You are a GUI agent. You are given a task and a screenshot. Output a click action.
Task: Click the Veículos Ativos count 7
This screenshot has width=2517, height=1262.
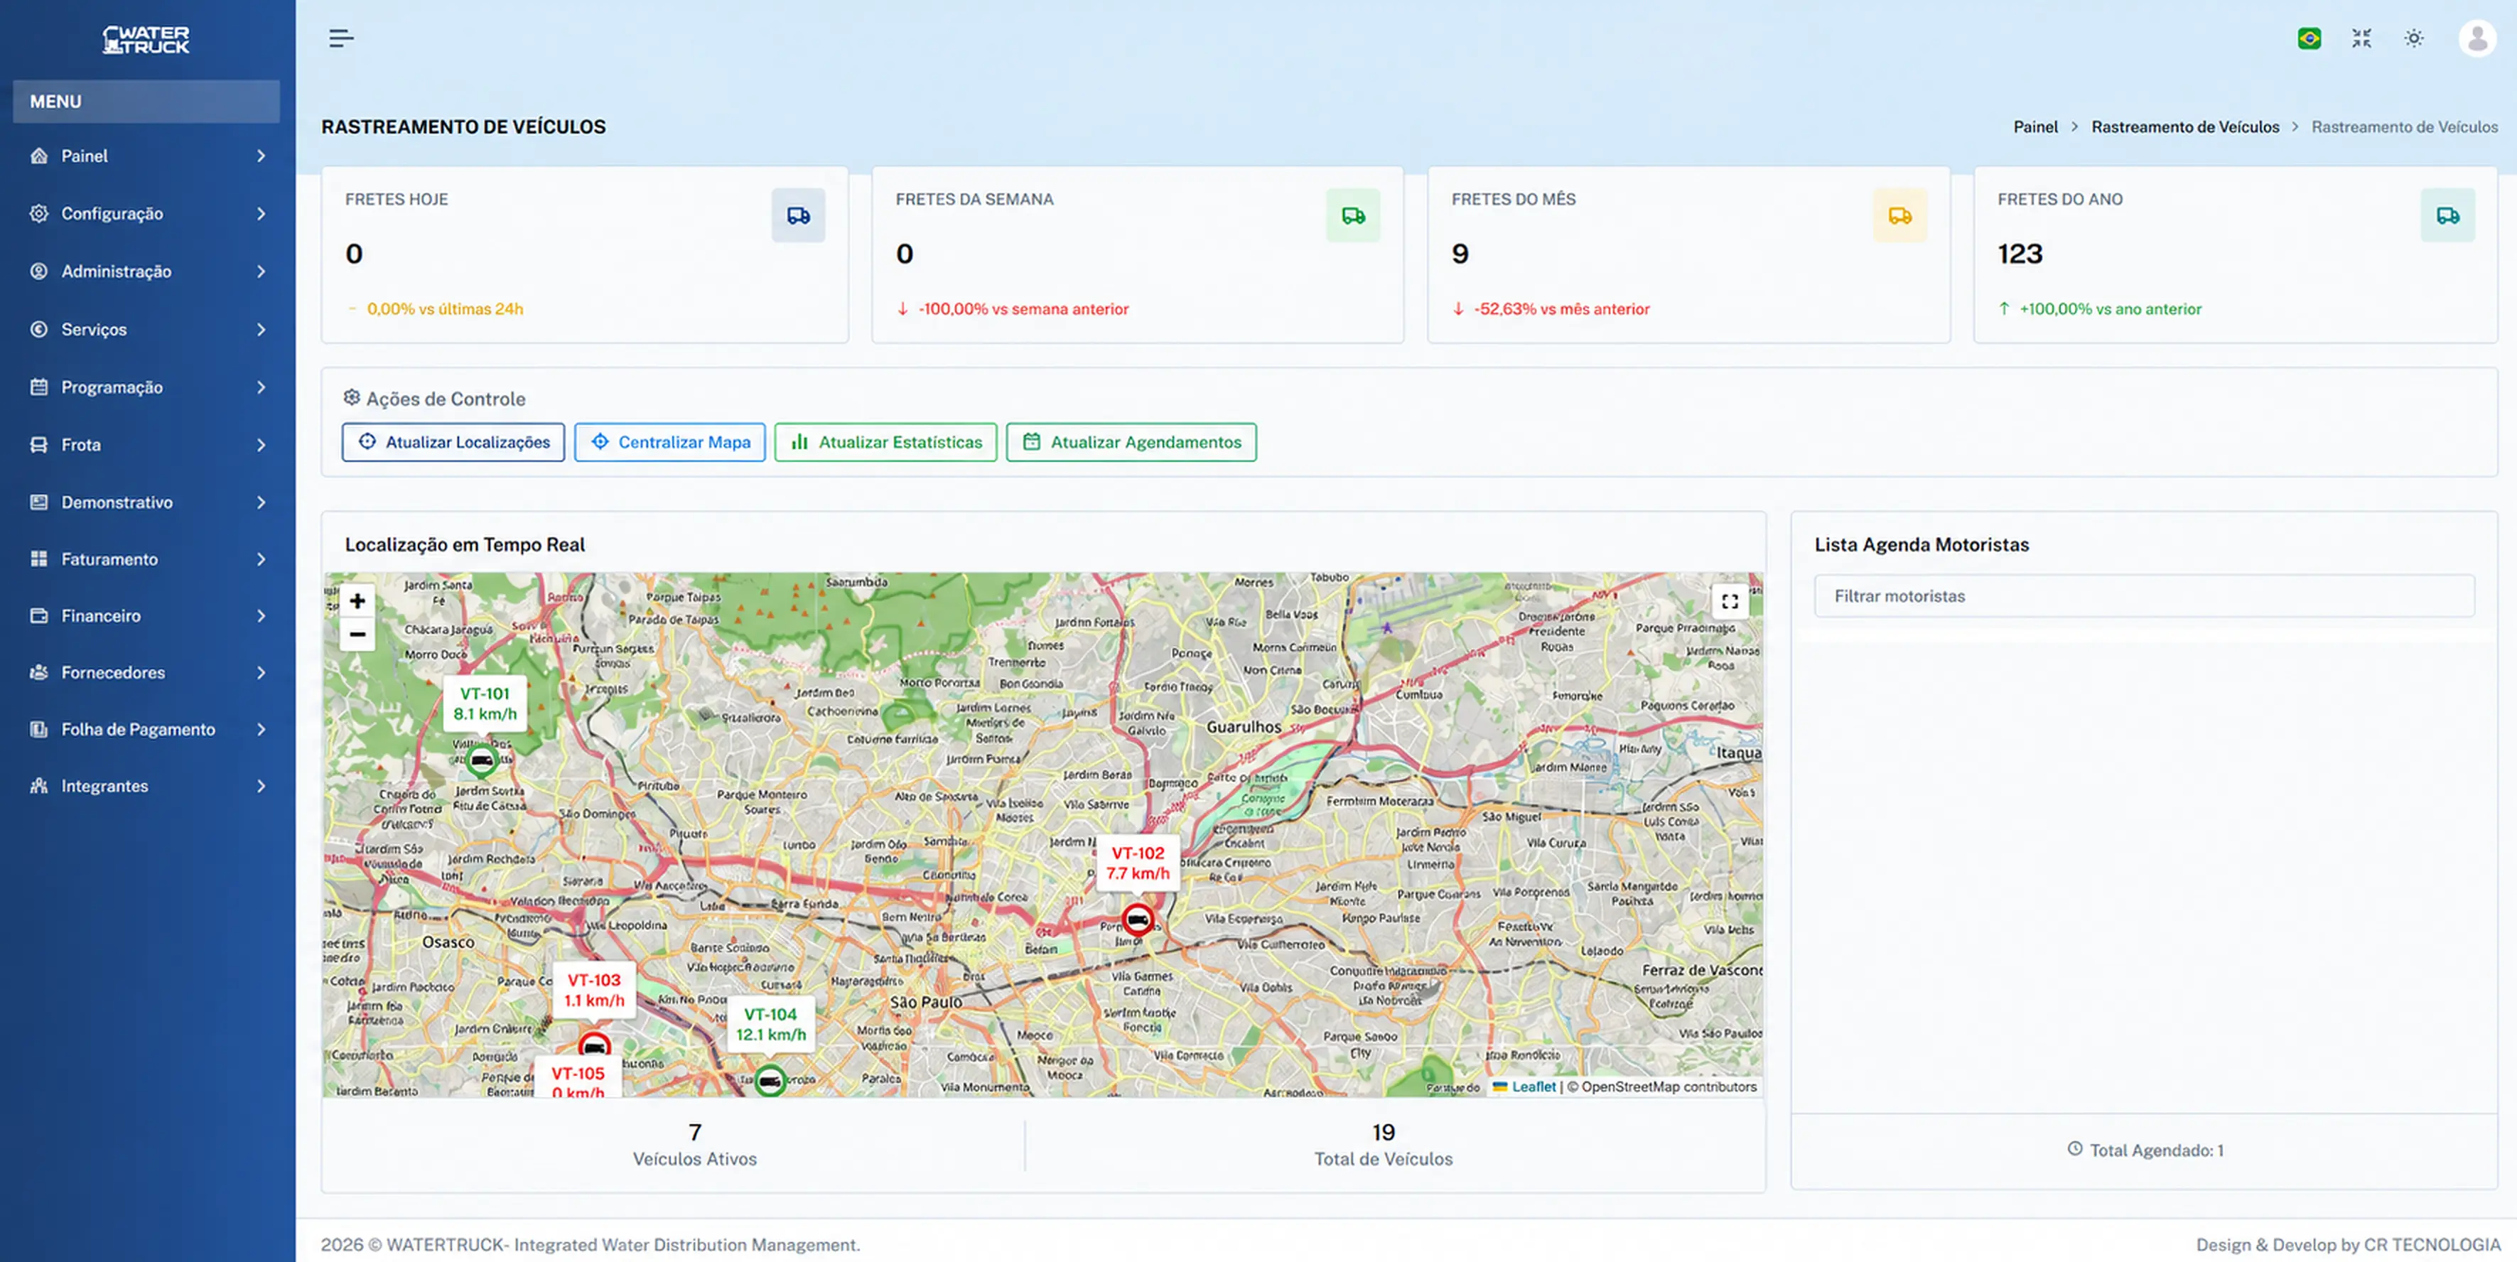coord(695,1133)
